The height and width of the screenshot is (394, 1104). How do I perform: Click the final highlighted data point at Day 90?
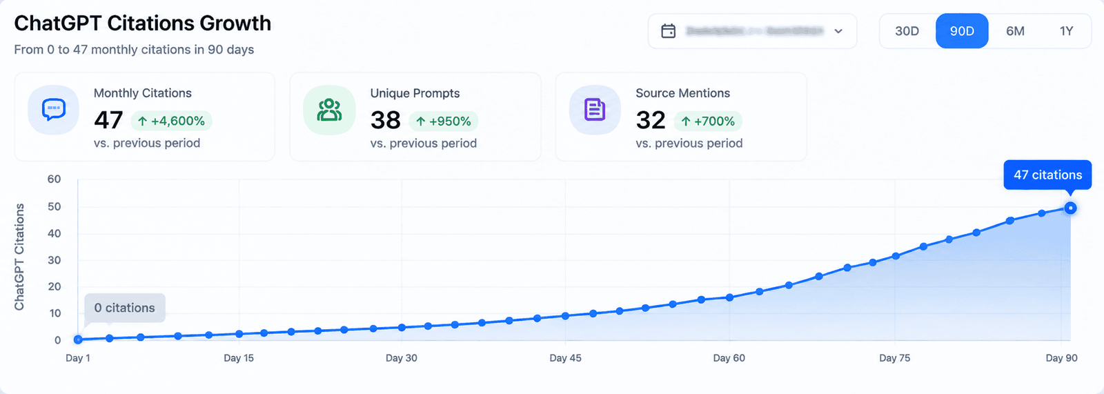pos(1070,208)
